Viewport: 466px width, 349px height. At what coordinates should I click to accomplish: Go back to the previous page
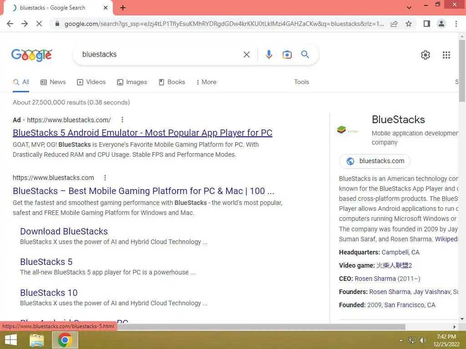pos(10,24)
